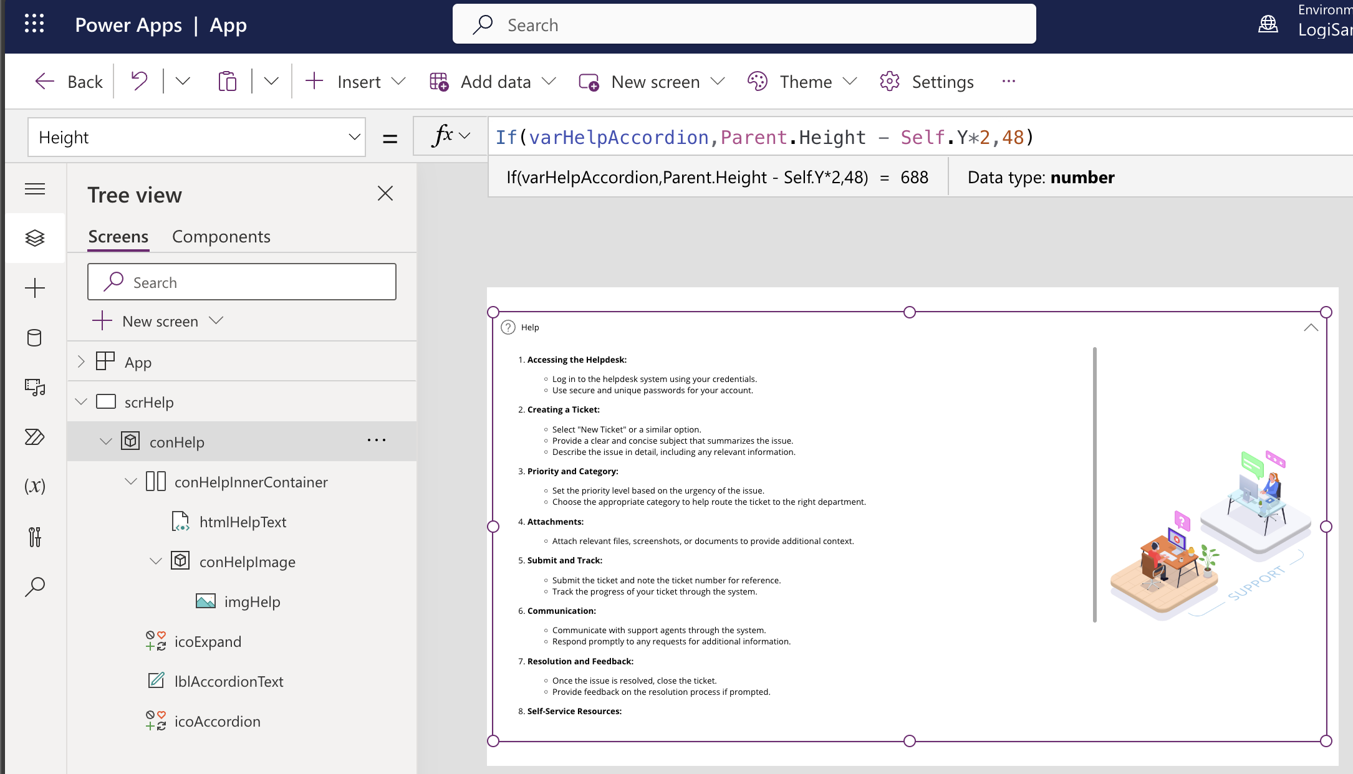The width and height of the screenshot is (1353, 774).
Task: Switch to the Components tab
Action: (x=221, y=236)
